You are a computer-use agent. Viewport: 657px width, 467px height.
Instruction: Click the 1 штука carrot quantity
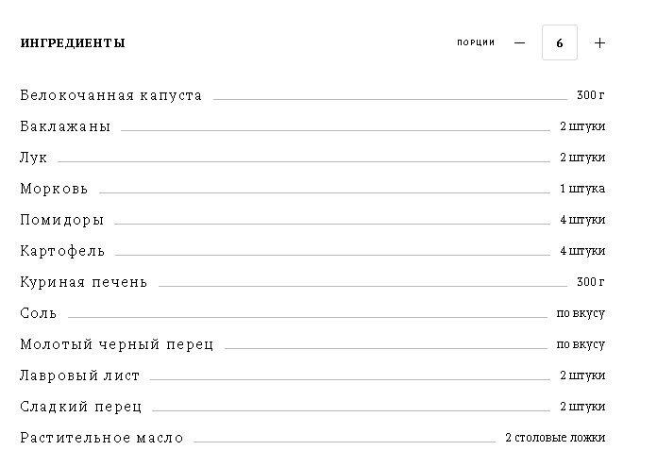pos(582,189)
